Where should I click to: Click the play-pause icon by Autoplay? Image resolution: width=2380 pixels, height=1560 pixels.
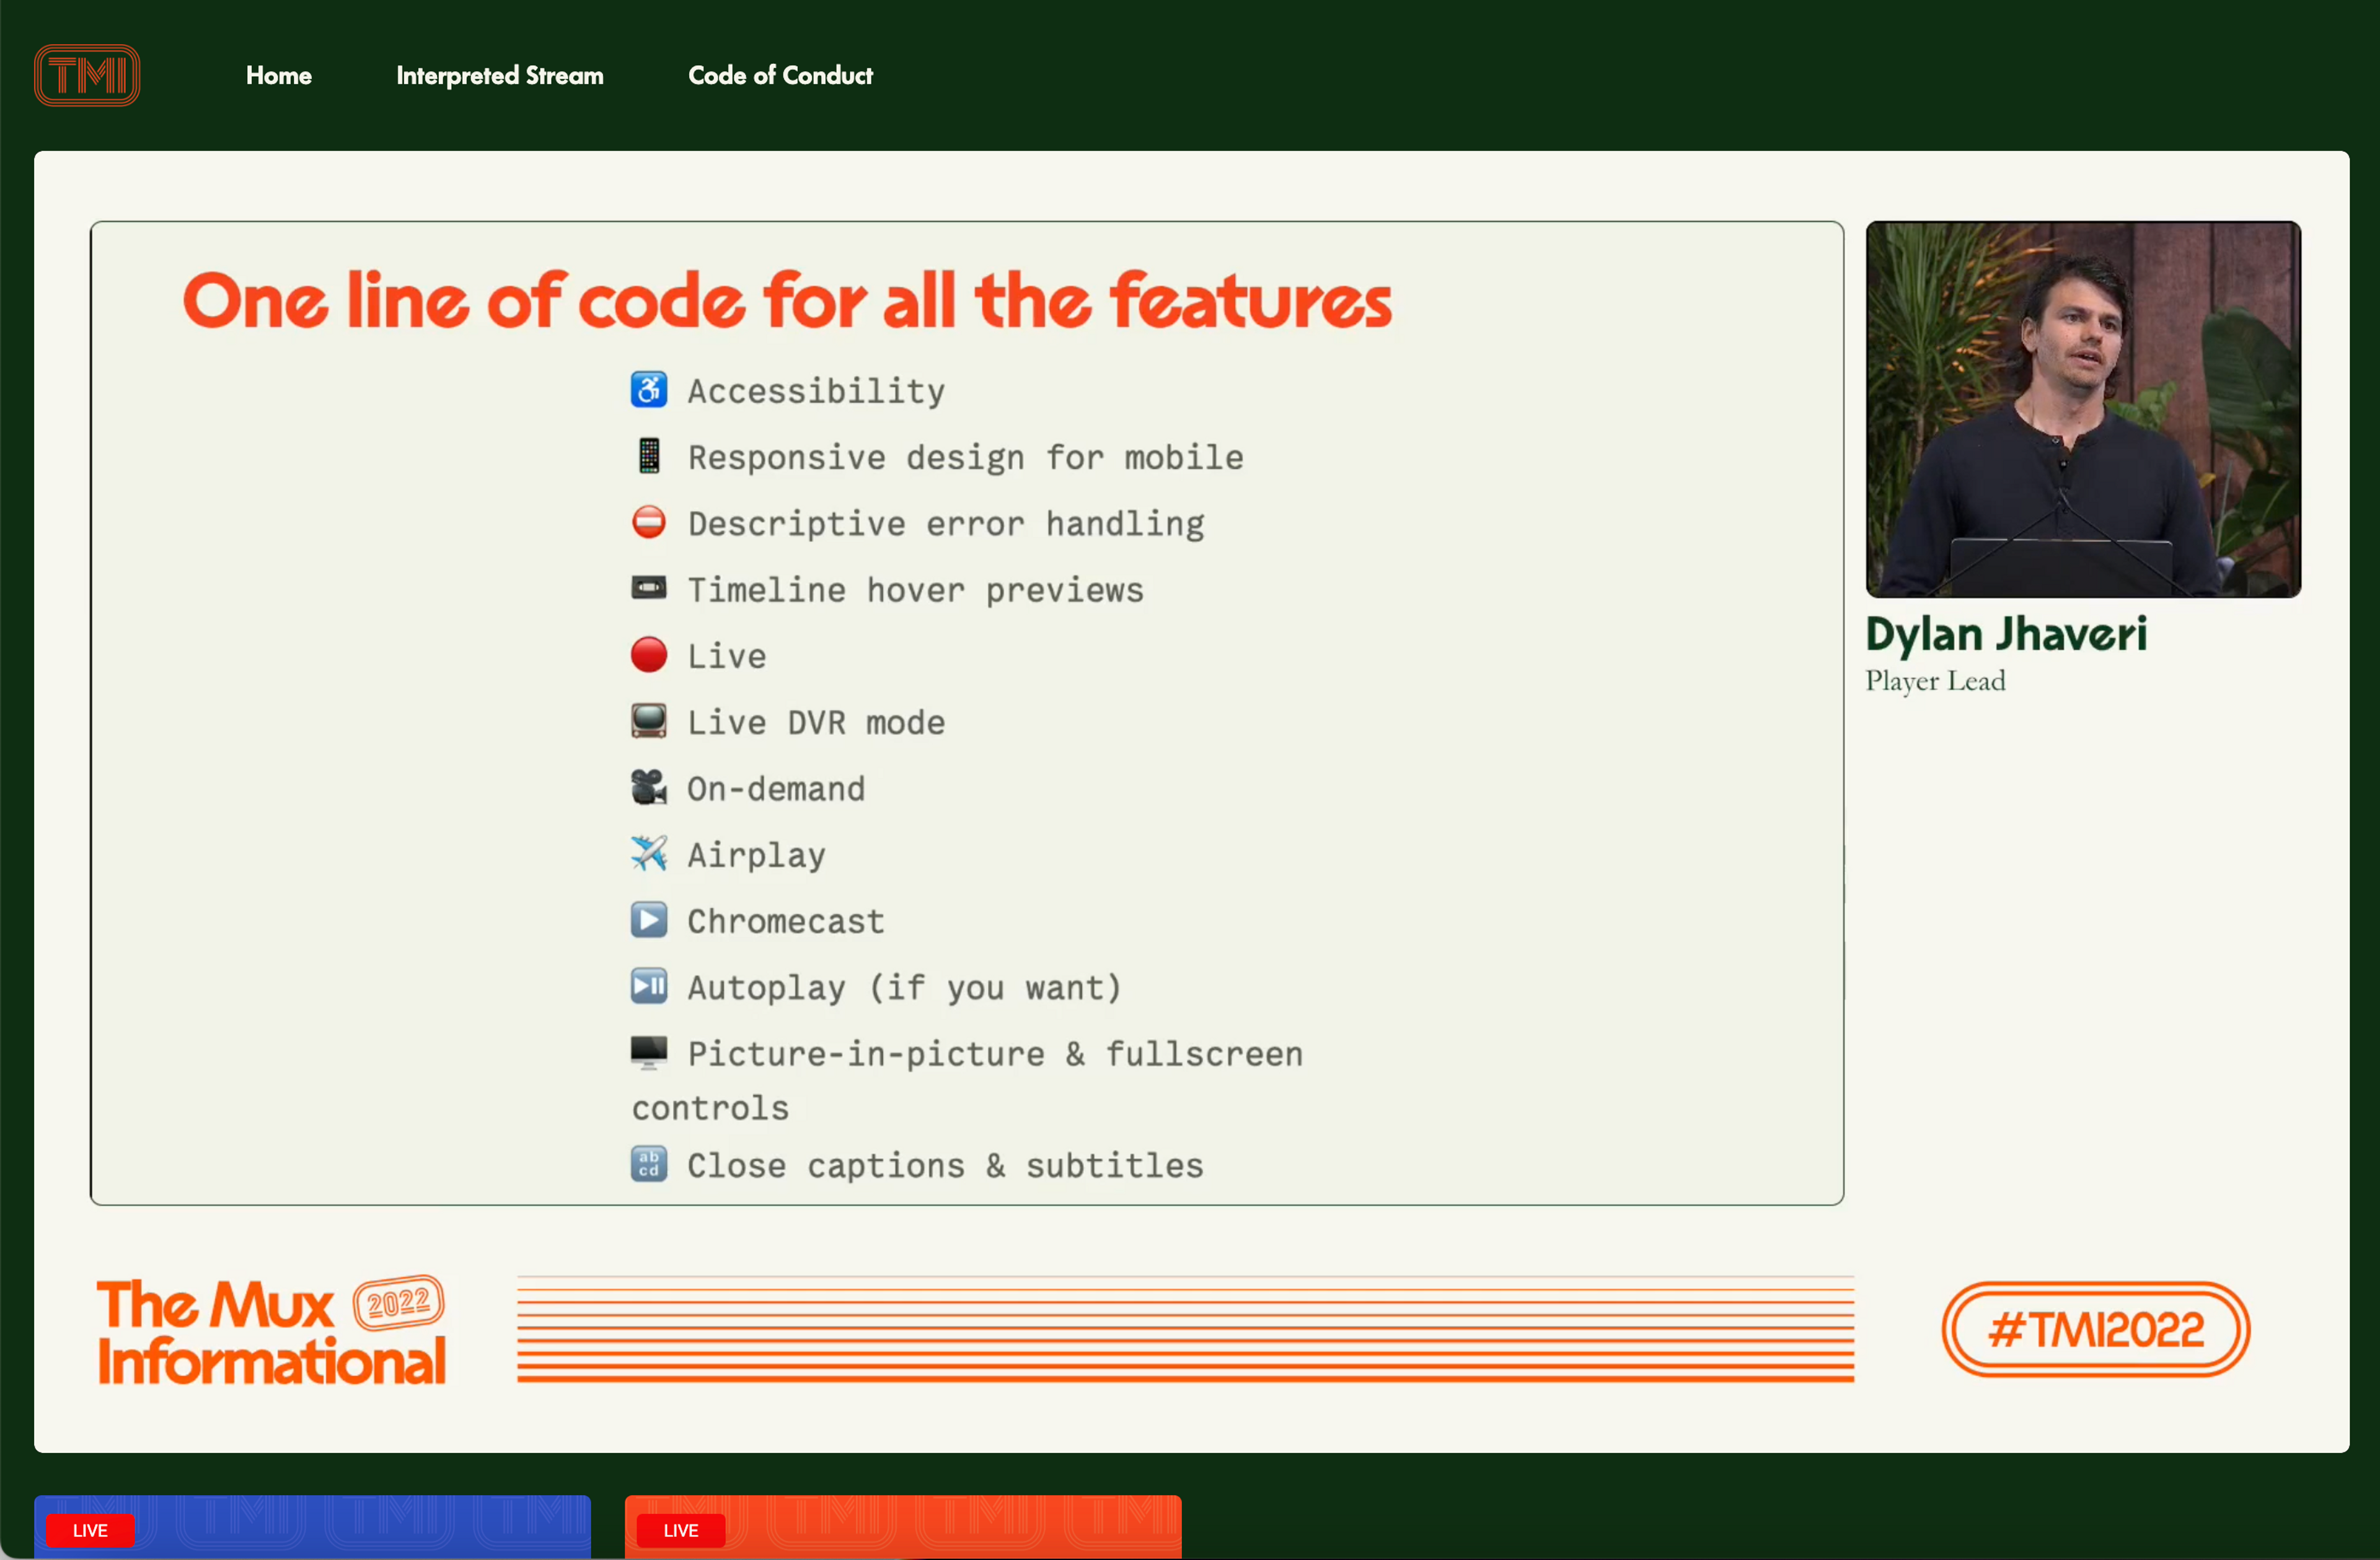(x=649, y=986)
